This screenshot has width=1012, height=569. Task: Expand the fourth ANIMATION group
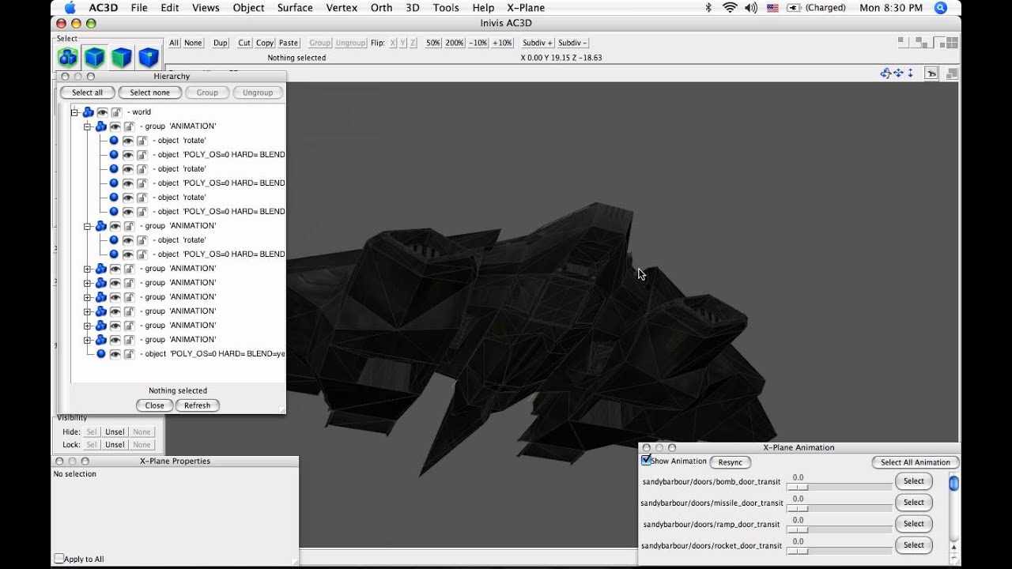[x=88, y=283]
